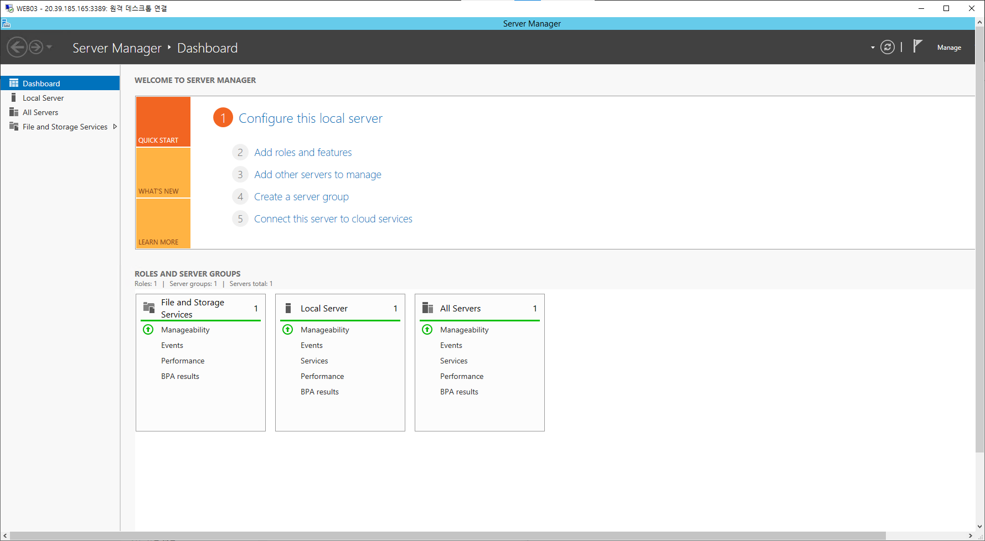Open the WHAT'S NEW tile
This screenshot has height=541, width=985.
point(163,173)
